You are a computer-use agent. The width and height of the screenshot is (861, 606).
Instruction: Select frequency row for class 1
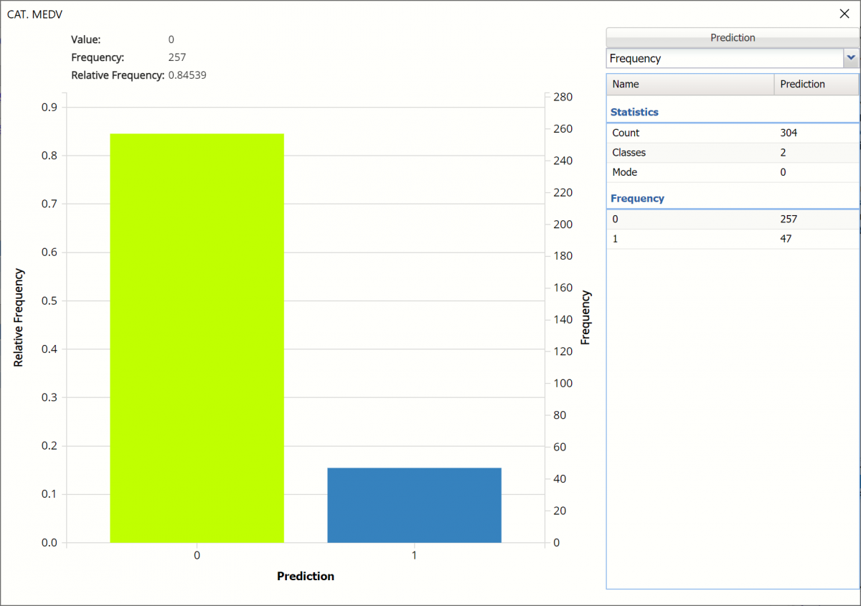point(732,238)
